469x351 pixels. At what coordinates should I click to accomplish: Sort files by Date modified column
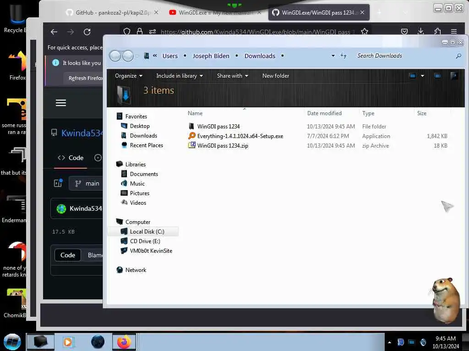(324, 113)
